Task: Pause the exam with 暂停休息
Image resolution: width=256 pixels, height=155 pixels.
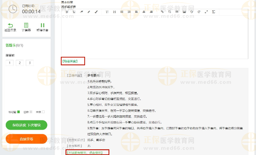Action: (x=42, y=27)
